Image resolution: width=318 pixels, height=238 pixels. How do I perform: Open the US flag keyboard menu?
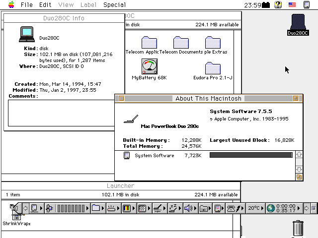click(x=292, y=4)
